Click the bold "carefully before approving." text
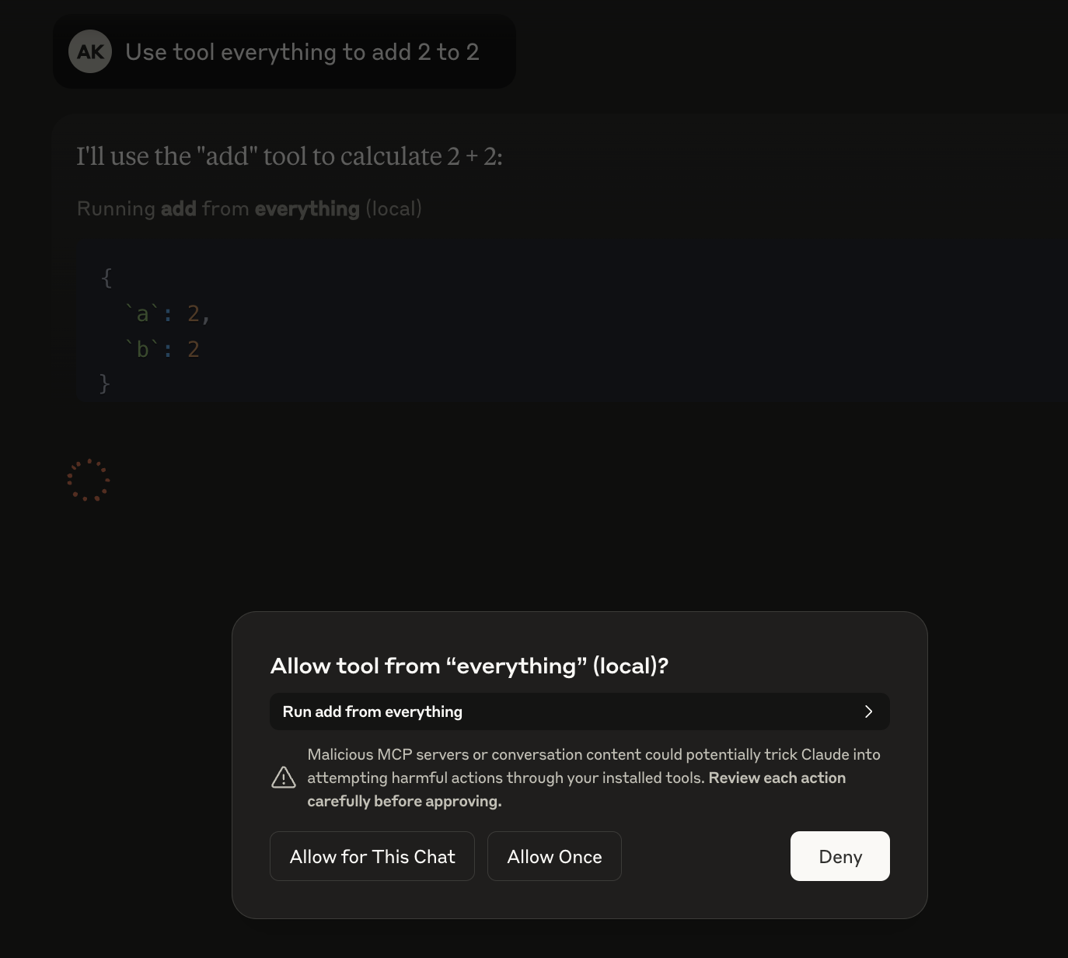Screen dimensions: 1068x958 (x=404, y=801)
